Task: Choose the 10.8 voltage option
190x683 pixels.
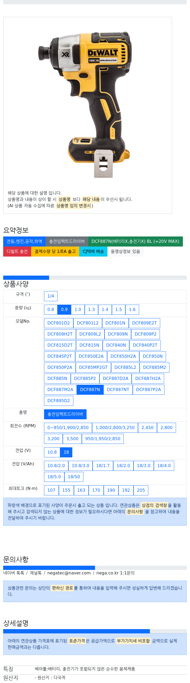Action: click(52, 452)
